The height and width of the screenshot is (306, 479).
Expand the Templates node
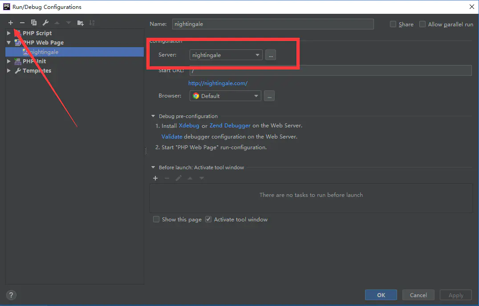(x=9, y=71)
